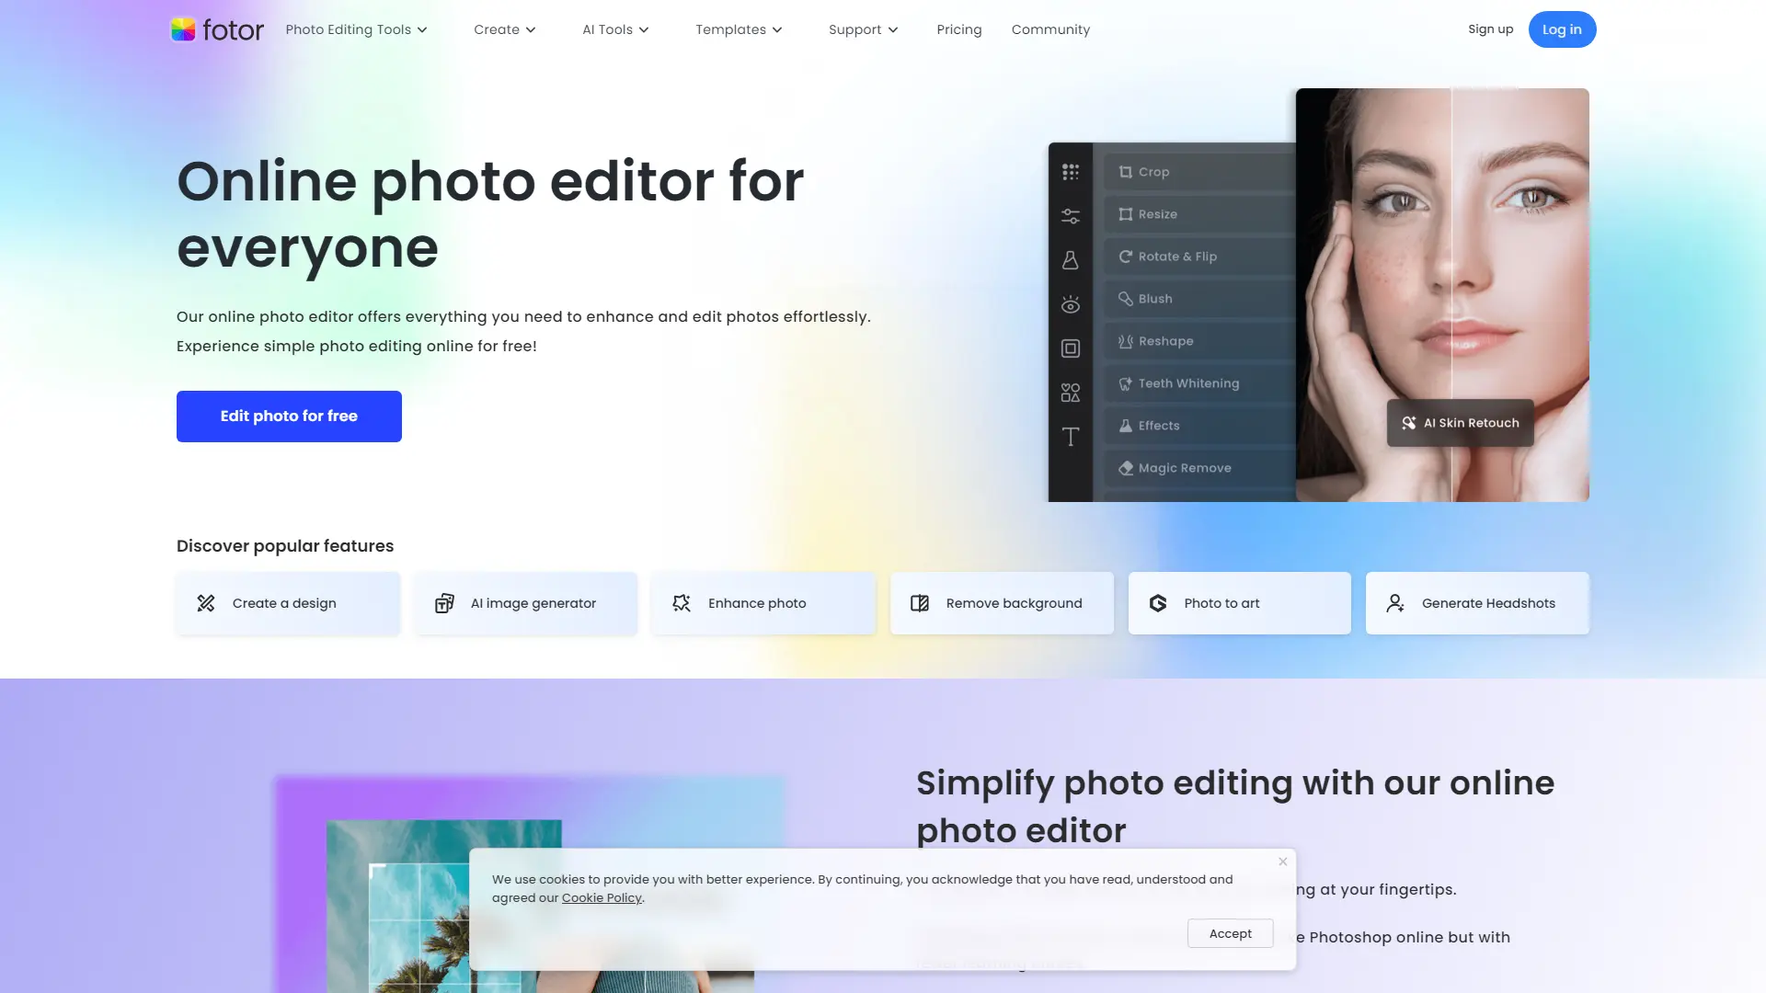Open the Create dropdown menu
The height and width of the screenshot is (993, 1766).
click(504, 29)
